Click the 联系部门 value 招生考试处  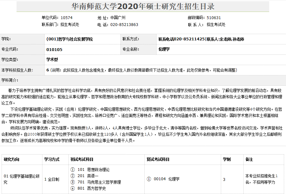[x=70, y=24]
